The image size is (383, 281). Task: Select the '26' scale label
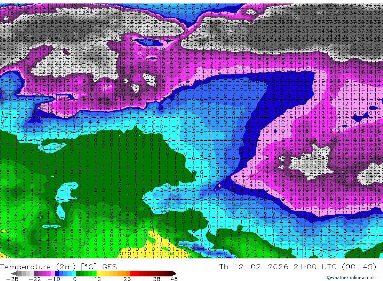pos(127,279)
